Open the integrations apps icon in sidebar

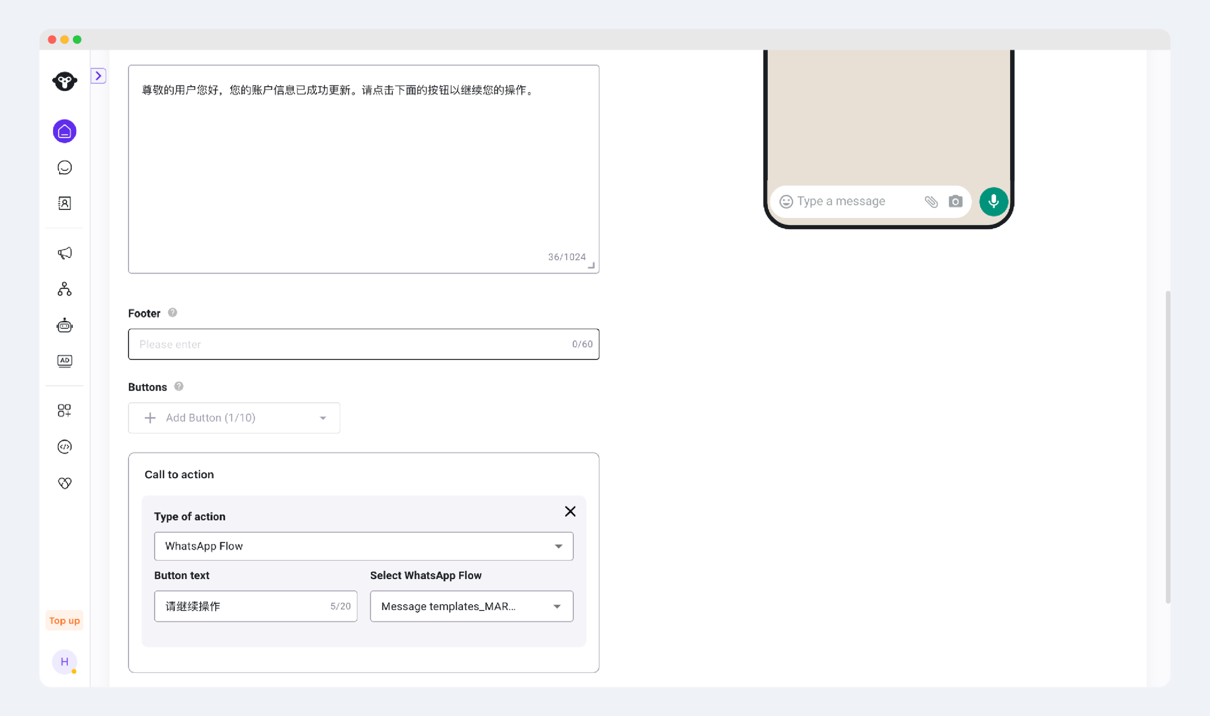pos(65,410)
